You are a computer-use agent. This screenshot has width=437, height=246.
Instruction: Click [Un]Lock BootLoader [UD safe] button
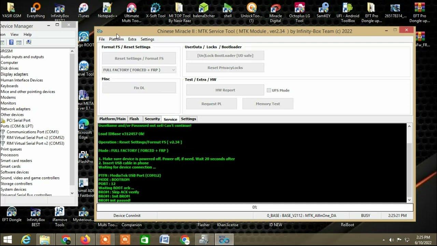point(225,55)
